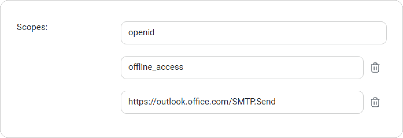403x138 pixels.
Task: Click empty space after SMTP.Send in field
Action: 318,102
